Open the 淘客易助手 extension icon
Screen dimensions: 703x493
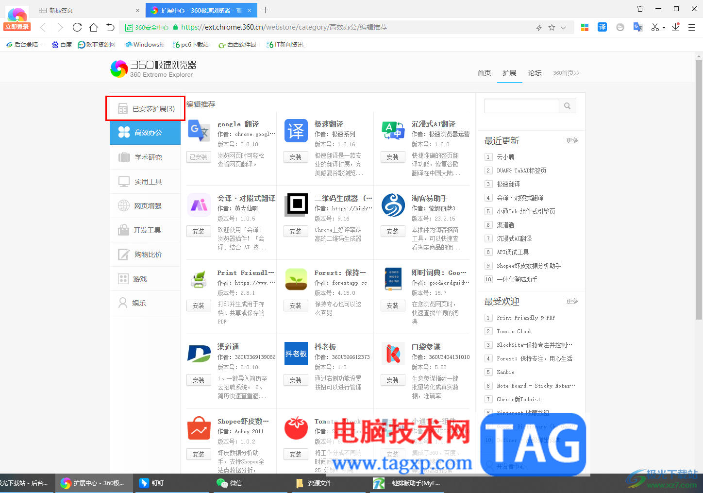pyautogui.click(x=393, y=205)
